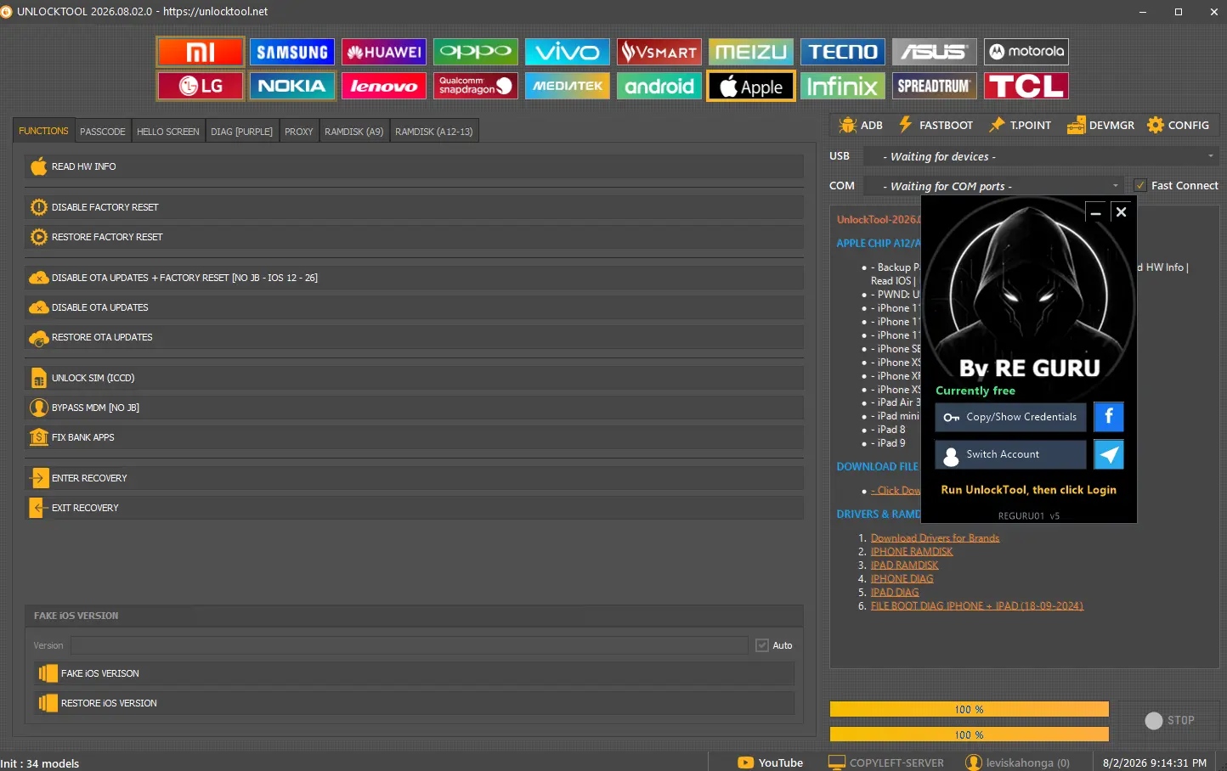Toggle the Auto version checkbox

[762, 645]
